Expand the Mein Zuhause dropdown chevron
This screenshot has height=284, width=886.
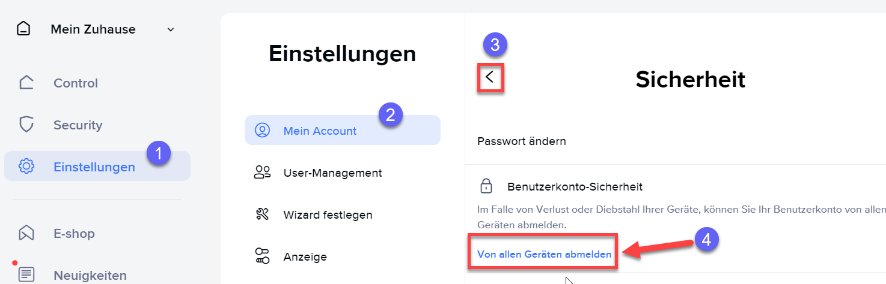(171, 29)
